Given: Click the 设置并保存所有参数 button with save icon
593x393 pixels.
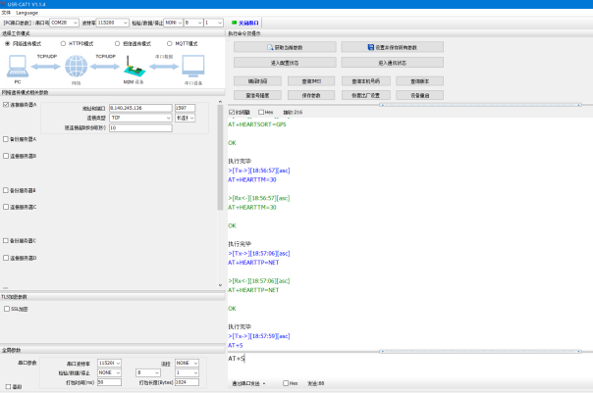Looking at the screenshot, I should click(x=394, y=47).
